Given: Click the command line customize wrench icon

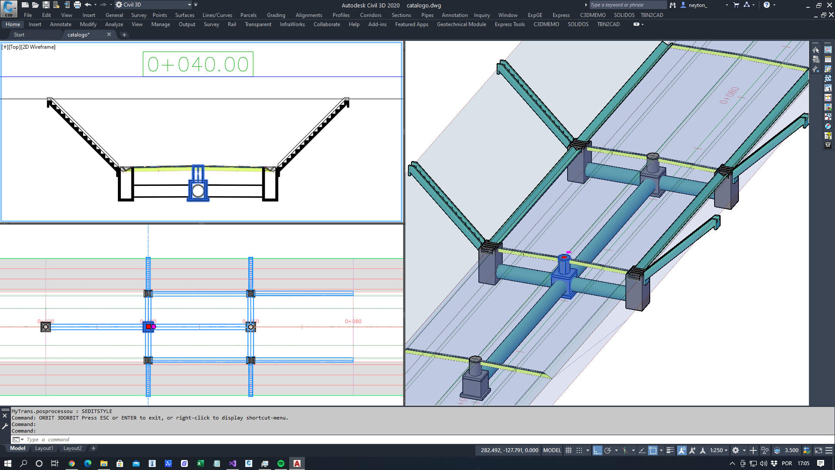Looking at the screenshot, I should coord(5,426).
